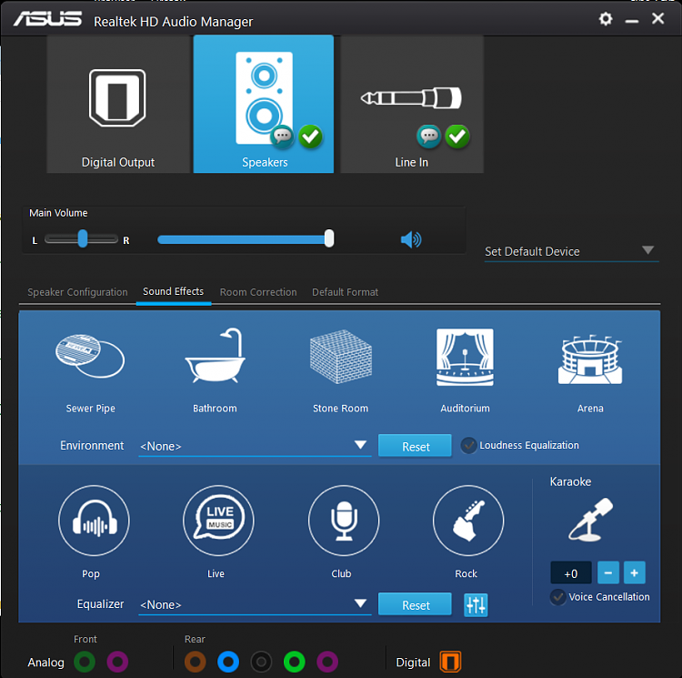Click the L/R balance slider handle
Viewport: 682px width, 678px height.
pos(83,239)
